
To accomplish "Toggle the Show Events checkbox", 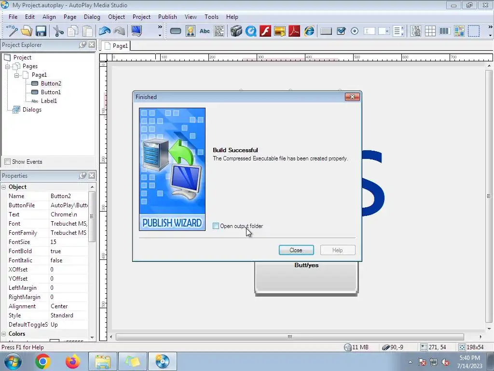I will (x=7, y=161).
